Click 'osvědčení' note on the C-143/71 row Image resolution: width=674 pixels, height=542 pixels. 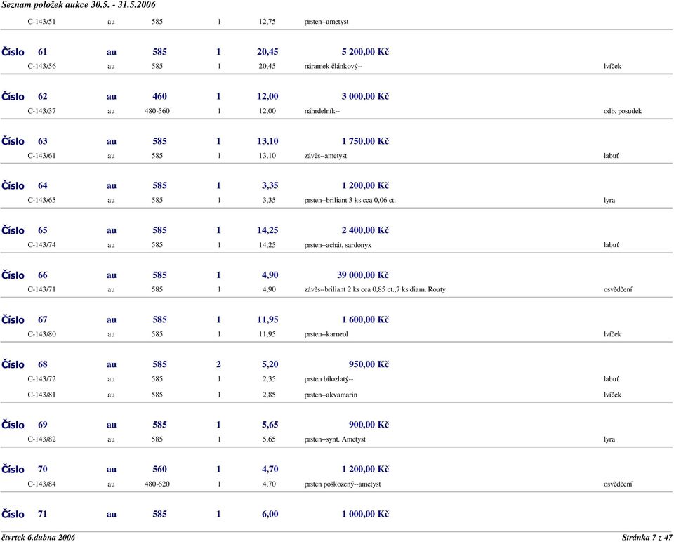[618, 289]
